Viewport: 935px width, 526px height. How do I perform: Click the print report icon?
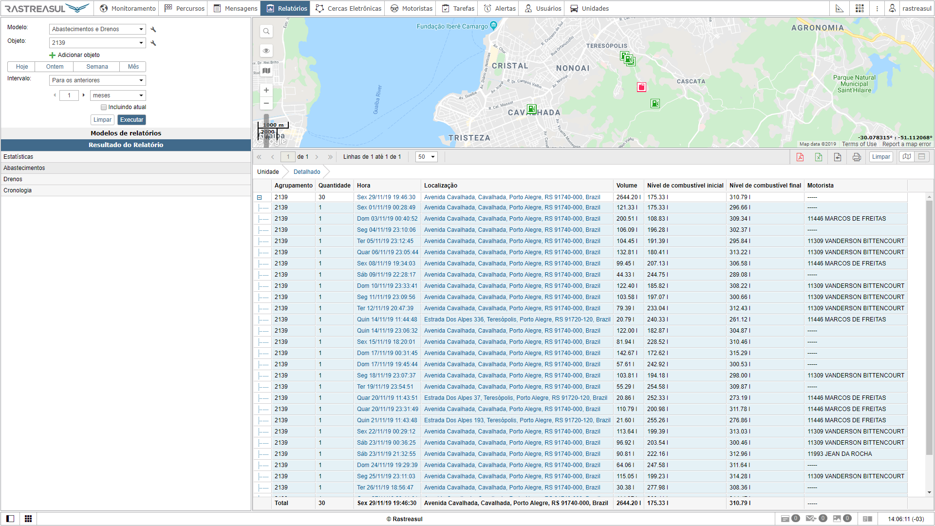tap(857, 157)
